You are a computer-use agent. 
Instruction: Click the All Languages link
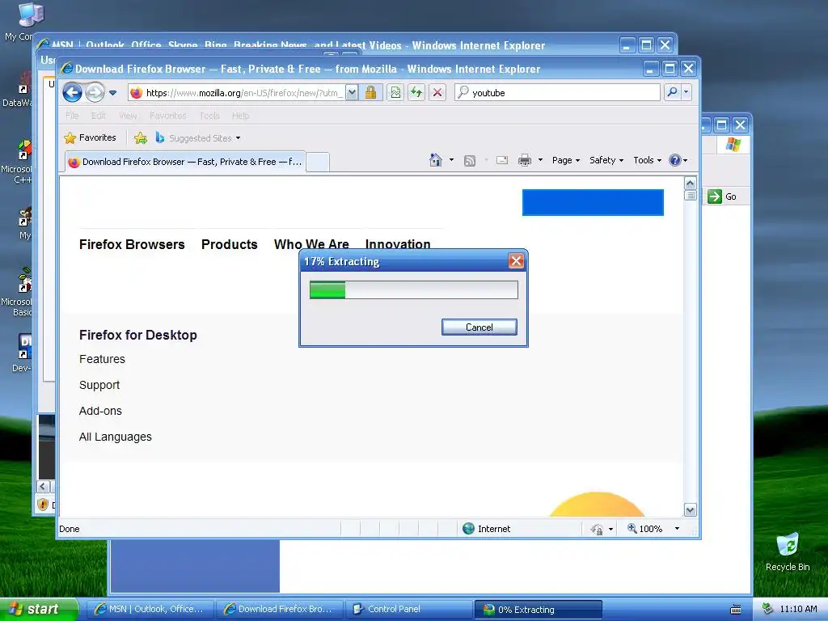point(115,437)
